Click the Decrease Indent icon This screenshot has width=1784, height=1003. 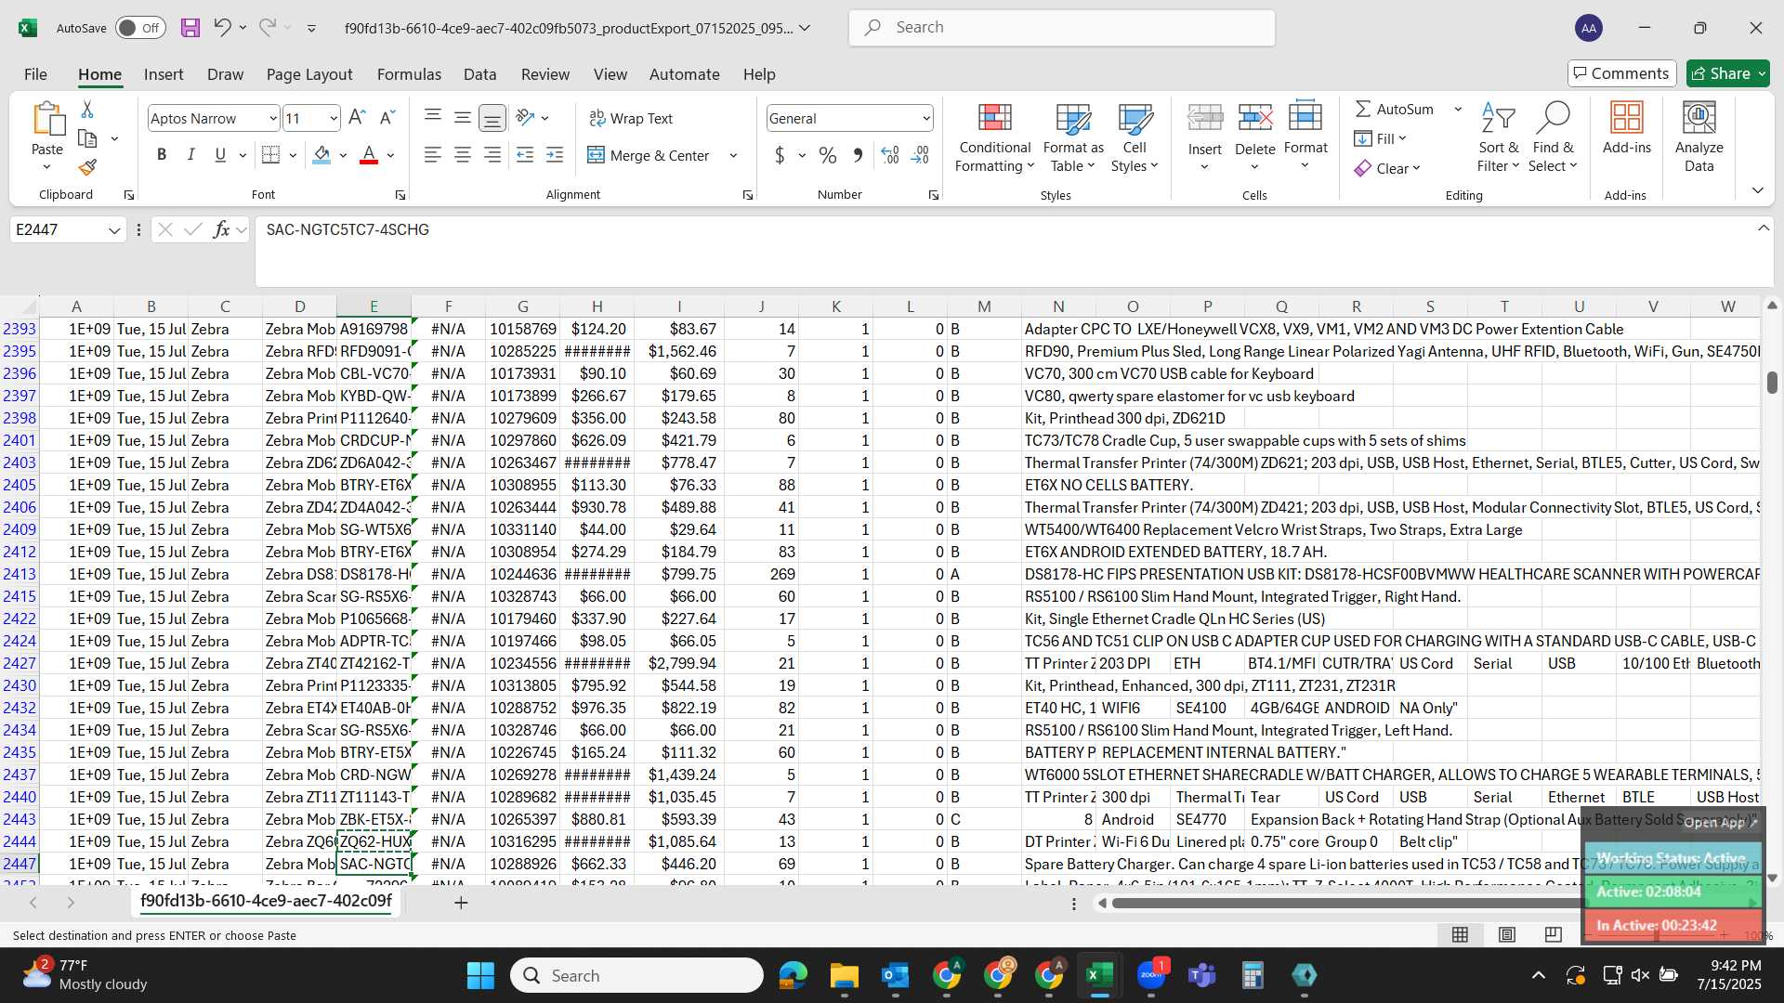pyautogui.click(x=525, y=155)
